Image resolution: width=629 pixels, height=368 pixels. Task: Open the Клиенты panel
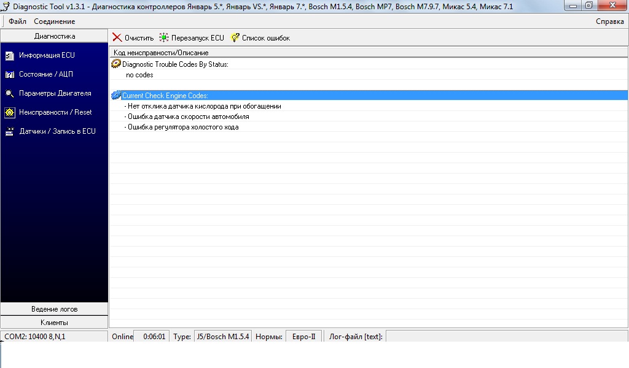pyautogui.click(x=54, y=322)
